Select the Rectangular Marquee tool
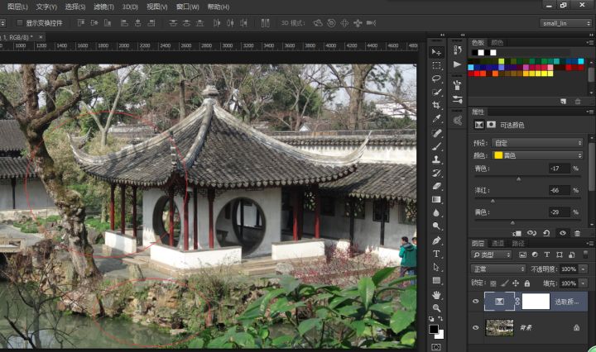This screenshot has width=596, height=352. click(x=436, y=65)
